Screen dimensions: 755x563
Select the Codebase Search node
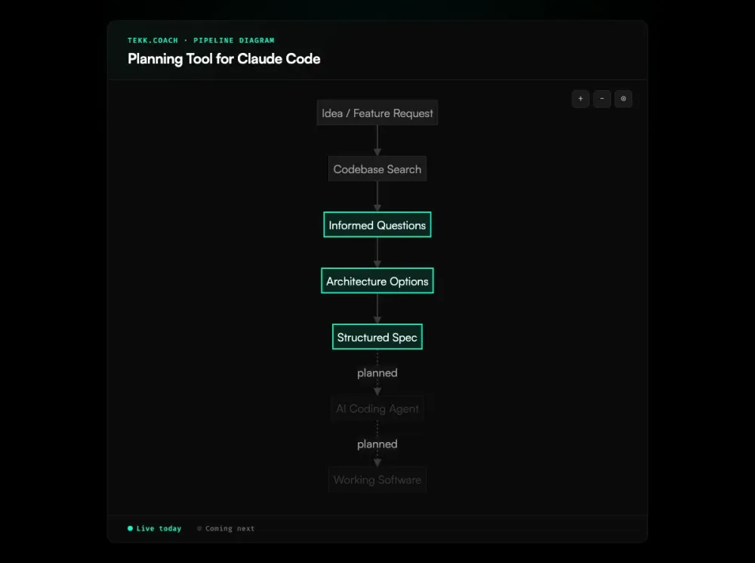(x=377, y=169)
